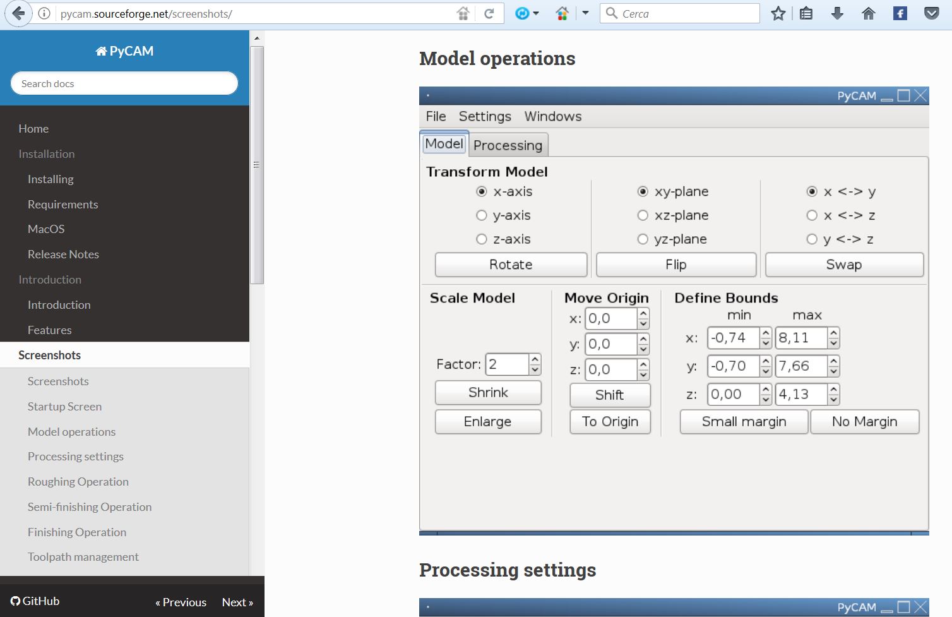This screenshot has width=952, height=617.
Task: Show site information icon in address bar
Action: click(x=44, y=13)
